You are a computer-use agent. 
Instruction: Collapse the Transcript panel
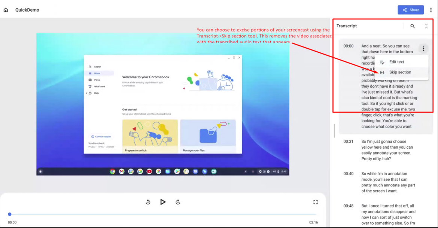426,26
